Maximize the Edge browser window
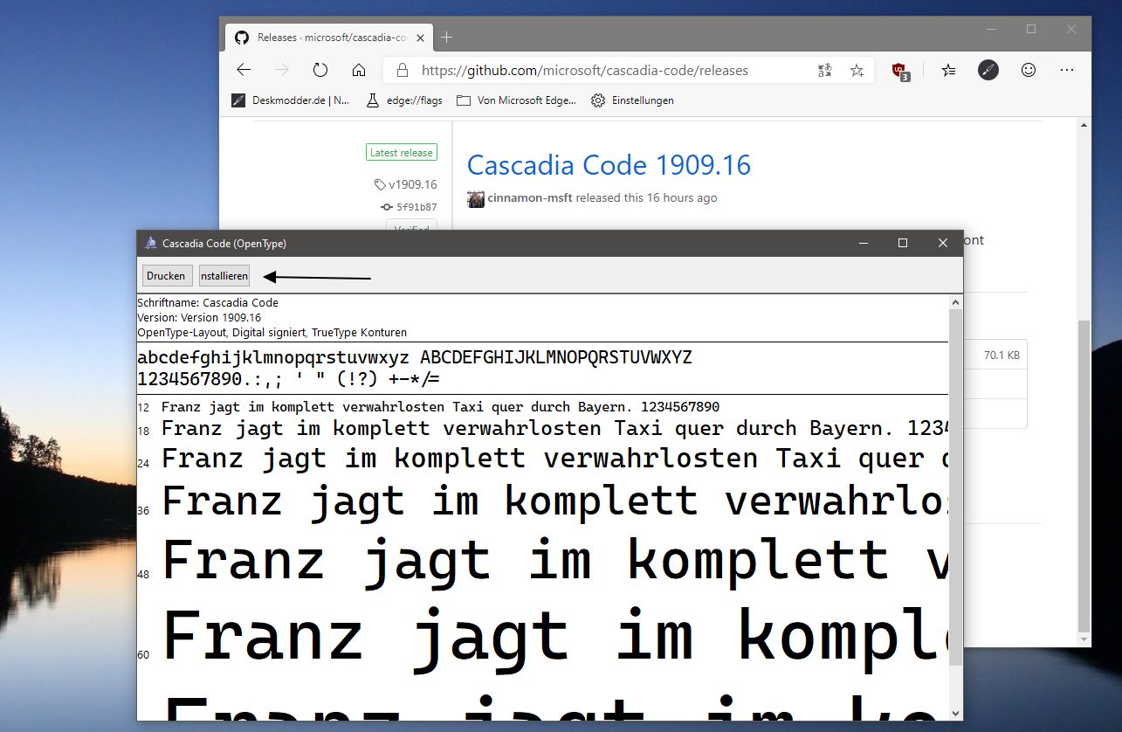The height and width of the screenshot is (732, 1122). (1031, 30)
